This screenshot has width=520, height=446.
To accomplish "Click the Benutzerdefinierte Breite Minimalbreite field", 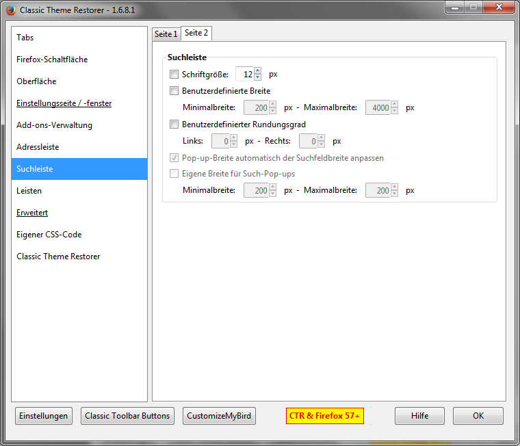I will (x=256, y=108).
